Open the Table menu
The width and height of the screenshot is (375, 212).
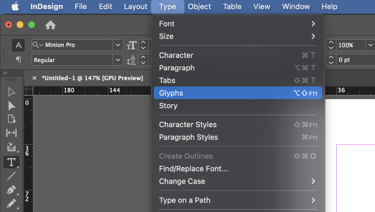tap(232, 6)
